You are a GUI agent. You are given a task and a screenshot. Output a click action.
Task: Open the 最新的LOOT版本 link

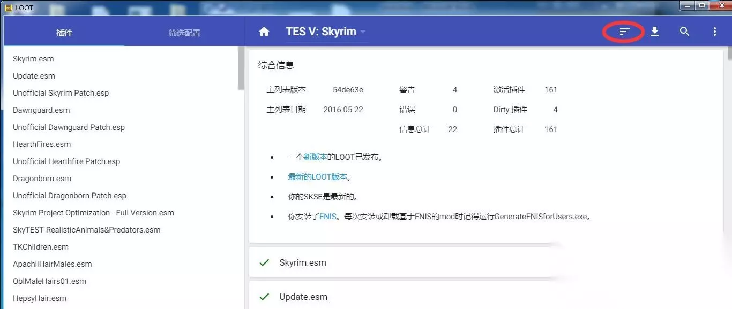[x=317, y=177]
